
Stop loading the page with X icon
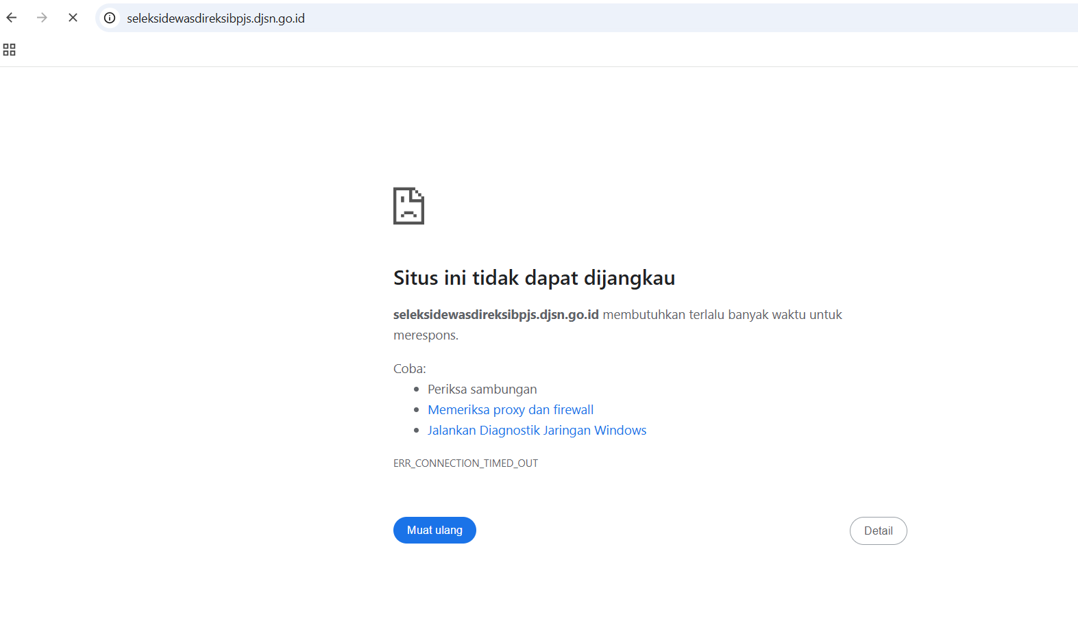point(73,18)
